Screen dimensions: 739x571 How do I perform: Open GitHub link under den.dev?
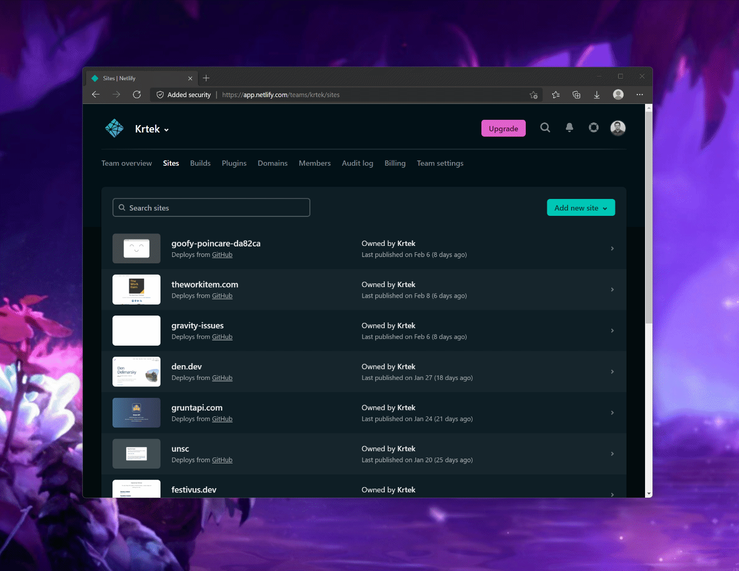(x=222, y=378)
